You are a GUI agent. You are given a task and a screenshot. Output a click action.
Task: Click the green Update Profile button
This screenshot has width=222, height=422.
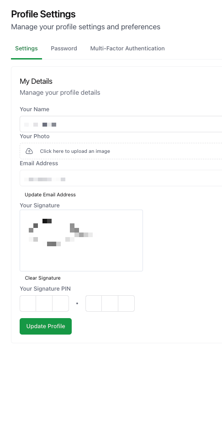(x=46, y=326)
